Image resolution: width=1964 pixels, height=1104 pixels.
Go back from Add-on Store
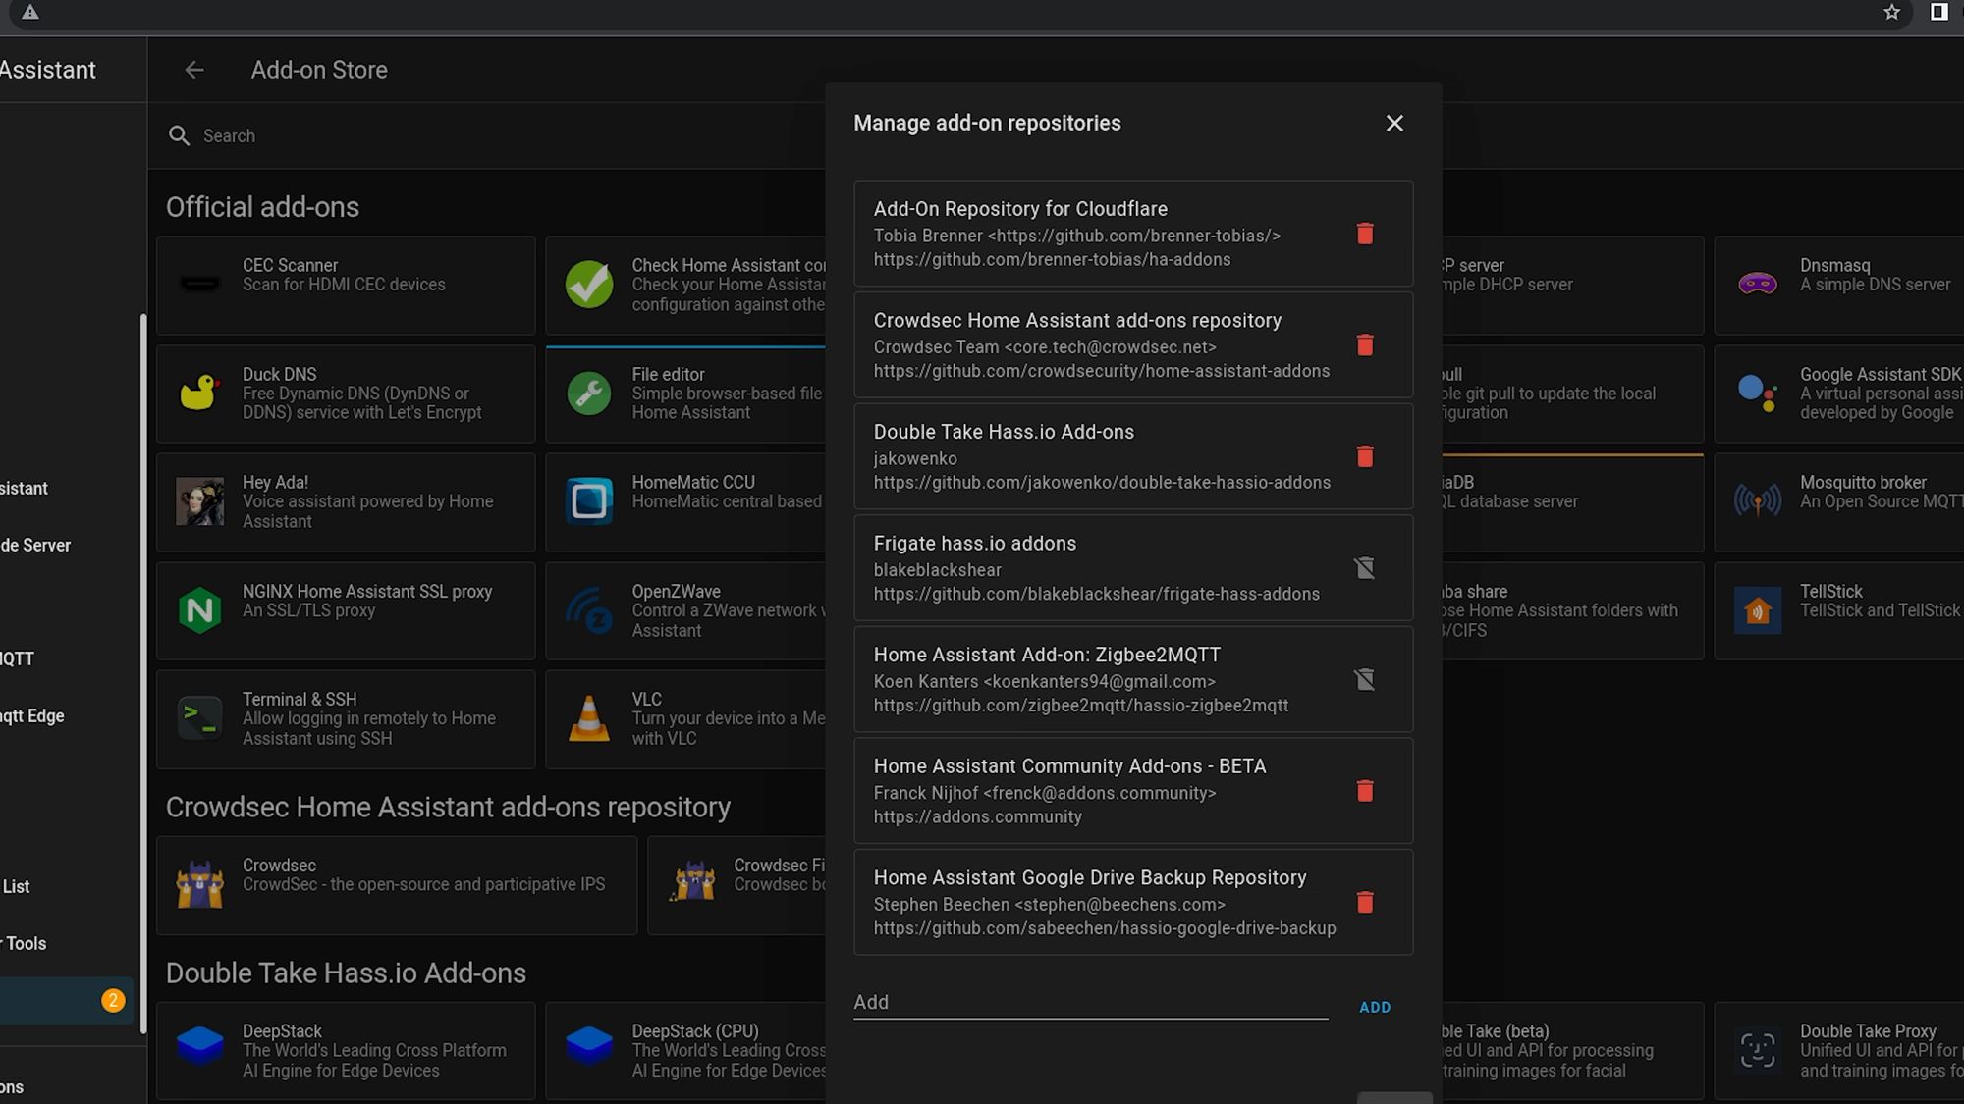point(194,70)
